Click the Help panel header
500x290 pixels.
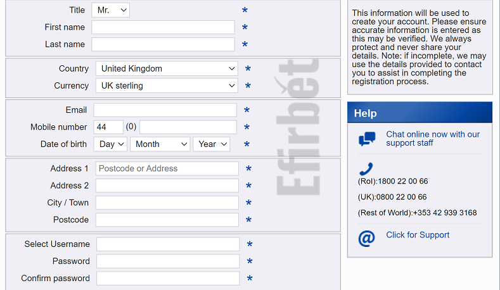[x=420, y=113]
